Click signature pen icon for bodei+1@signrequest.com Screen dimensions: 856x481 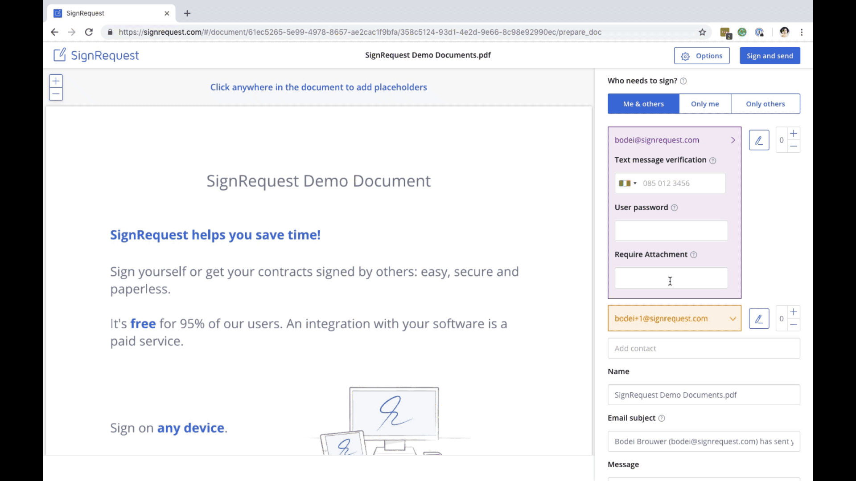759,319
